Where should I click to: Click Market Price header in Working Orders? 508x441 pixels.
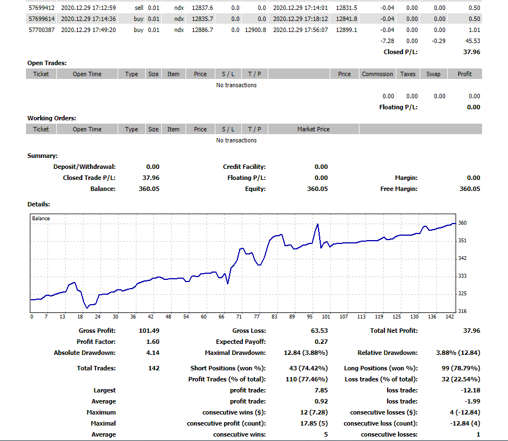313,129
